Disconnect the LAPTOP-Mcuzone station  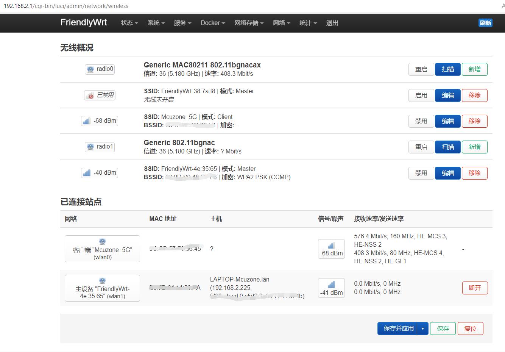pyautogui.click(x=475, y=288)
